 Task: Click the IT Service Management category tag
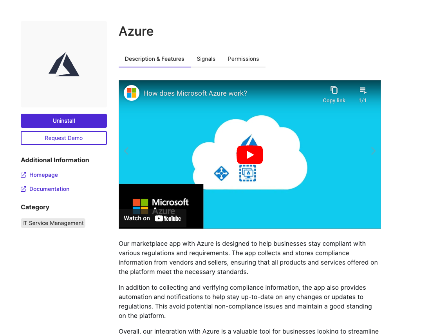(x=52, y=223)
